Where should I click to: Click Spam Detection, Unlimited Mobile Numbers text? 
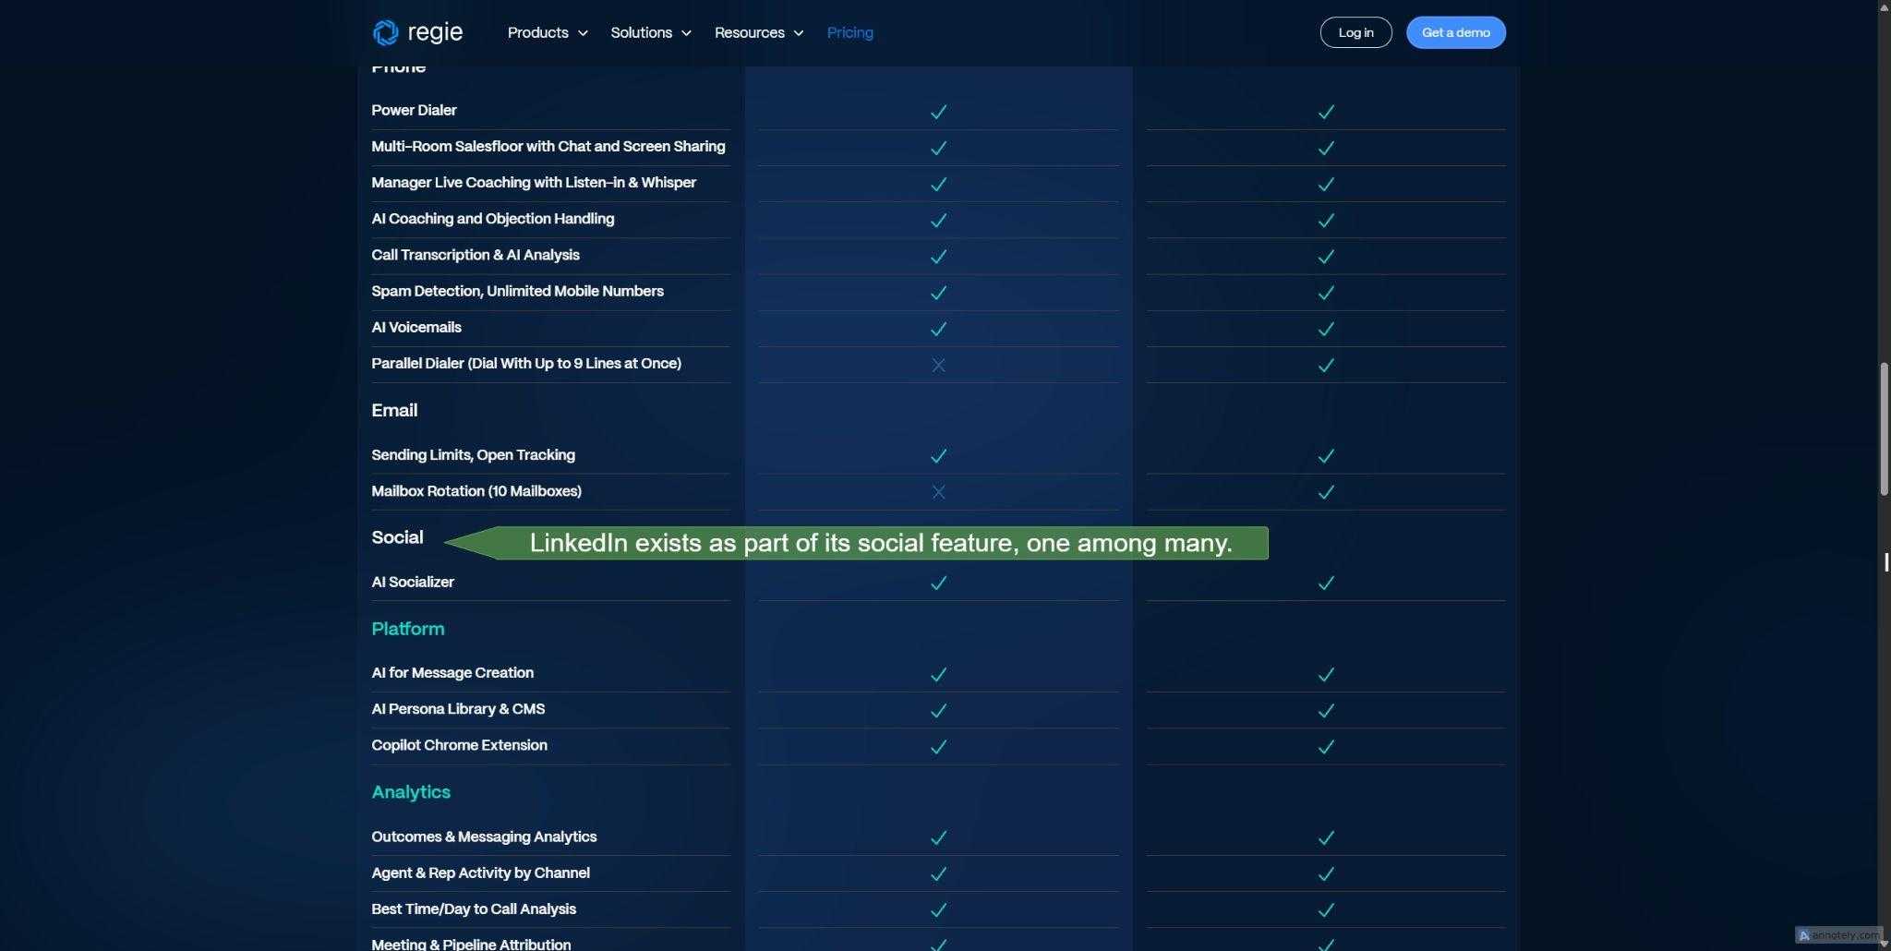pyautogui.click(x=517, y=291)
